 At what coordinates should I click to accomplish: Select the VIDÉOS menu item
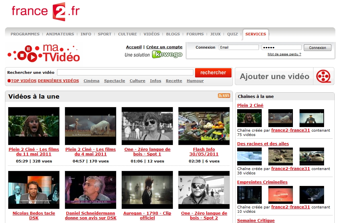click(152, 34)
